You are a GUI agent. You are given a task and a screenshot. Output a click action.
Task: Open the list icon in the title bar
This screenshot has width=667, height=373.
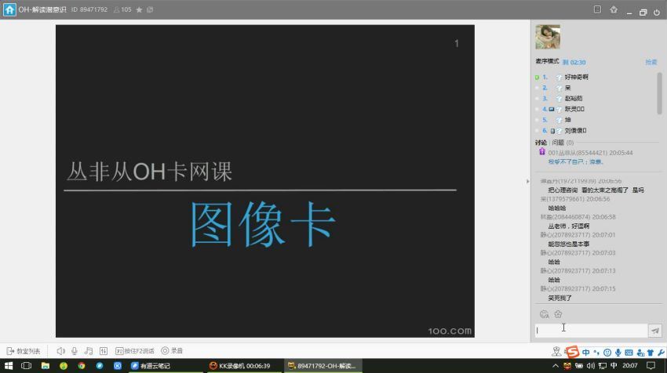pos(597,9)
